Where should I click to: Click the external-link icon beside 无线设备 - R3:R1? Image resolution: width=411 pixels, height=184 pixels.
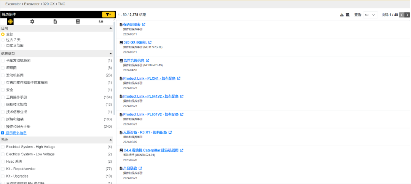[x=170, y=132]
